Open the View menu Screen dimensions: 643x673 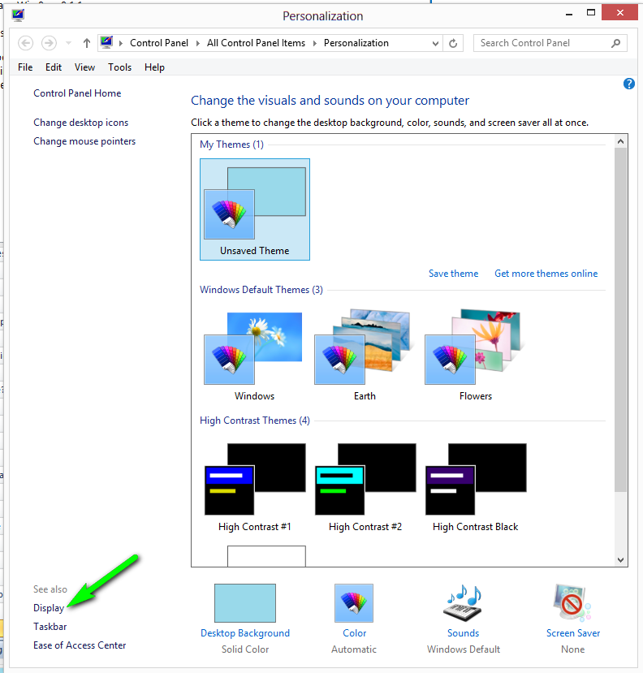tap(84, 67)
